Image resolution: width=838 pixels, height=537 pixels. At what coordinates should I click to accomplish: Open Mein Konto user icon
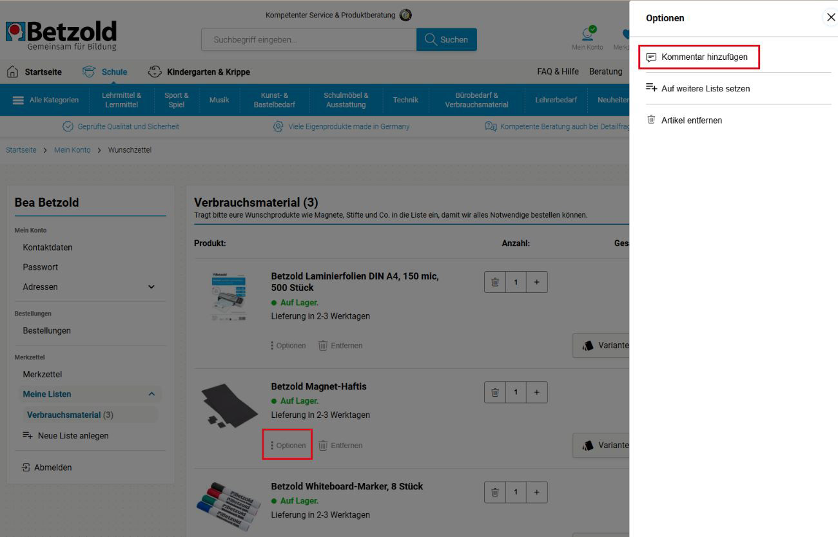tap(587, 38)
